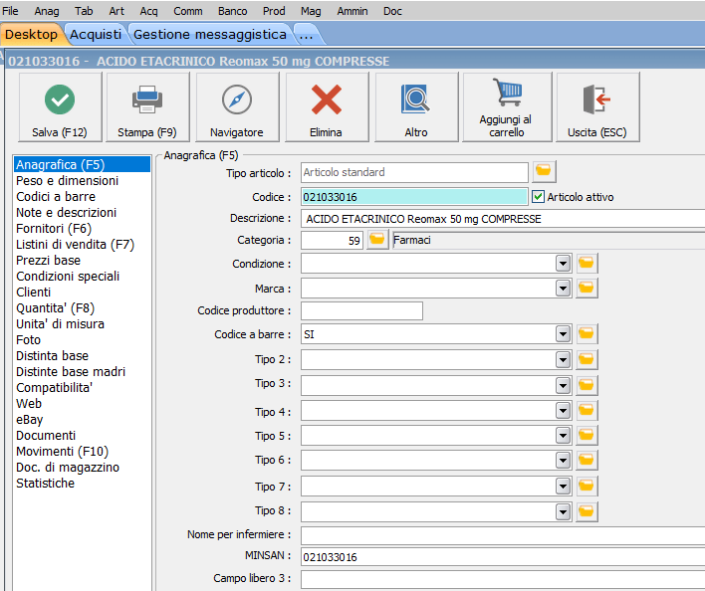Switch to the Acquisti tab

pyautogui.click(x=96, y=34)
